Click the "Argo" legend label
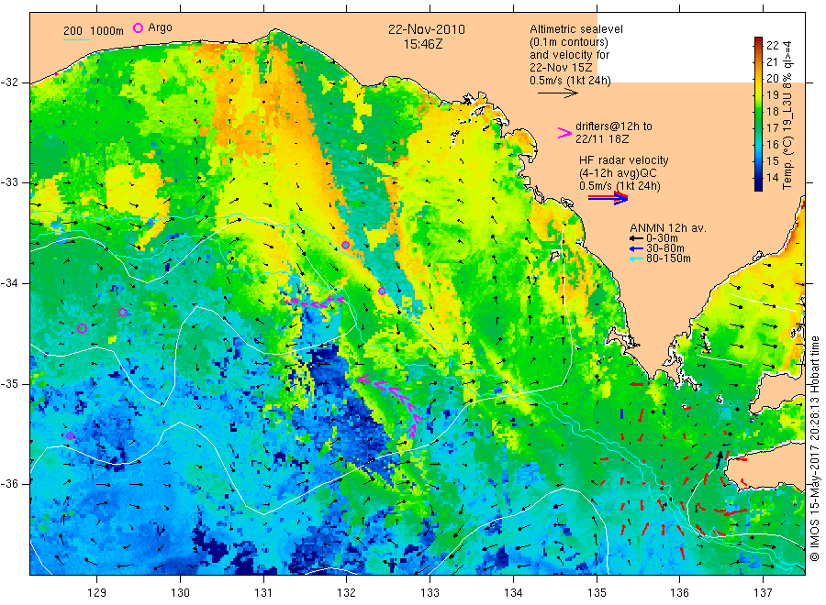The image size is (826, 605). (160, 27)
